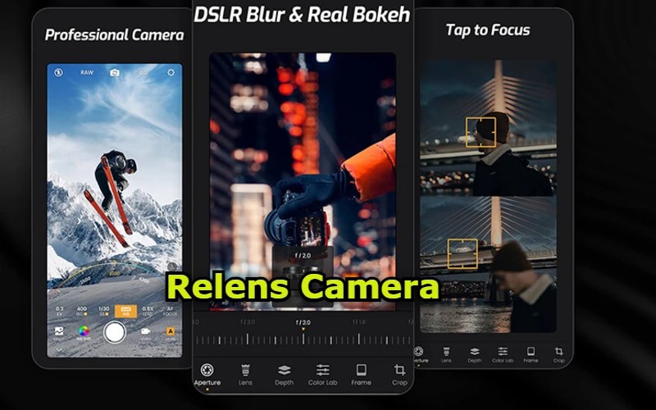The image size is (656, 410).
Task: Click the "Professional Camera" heading
Action: click(114, 34)
